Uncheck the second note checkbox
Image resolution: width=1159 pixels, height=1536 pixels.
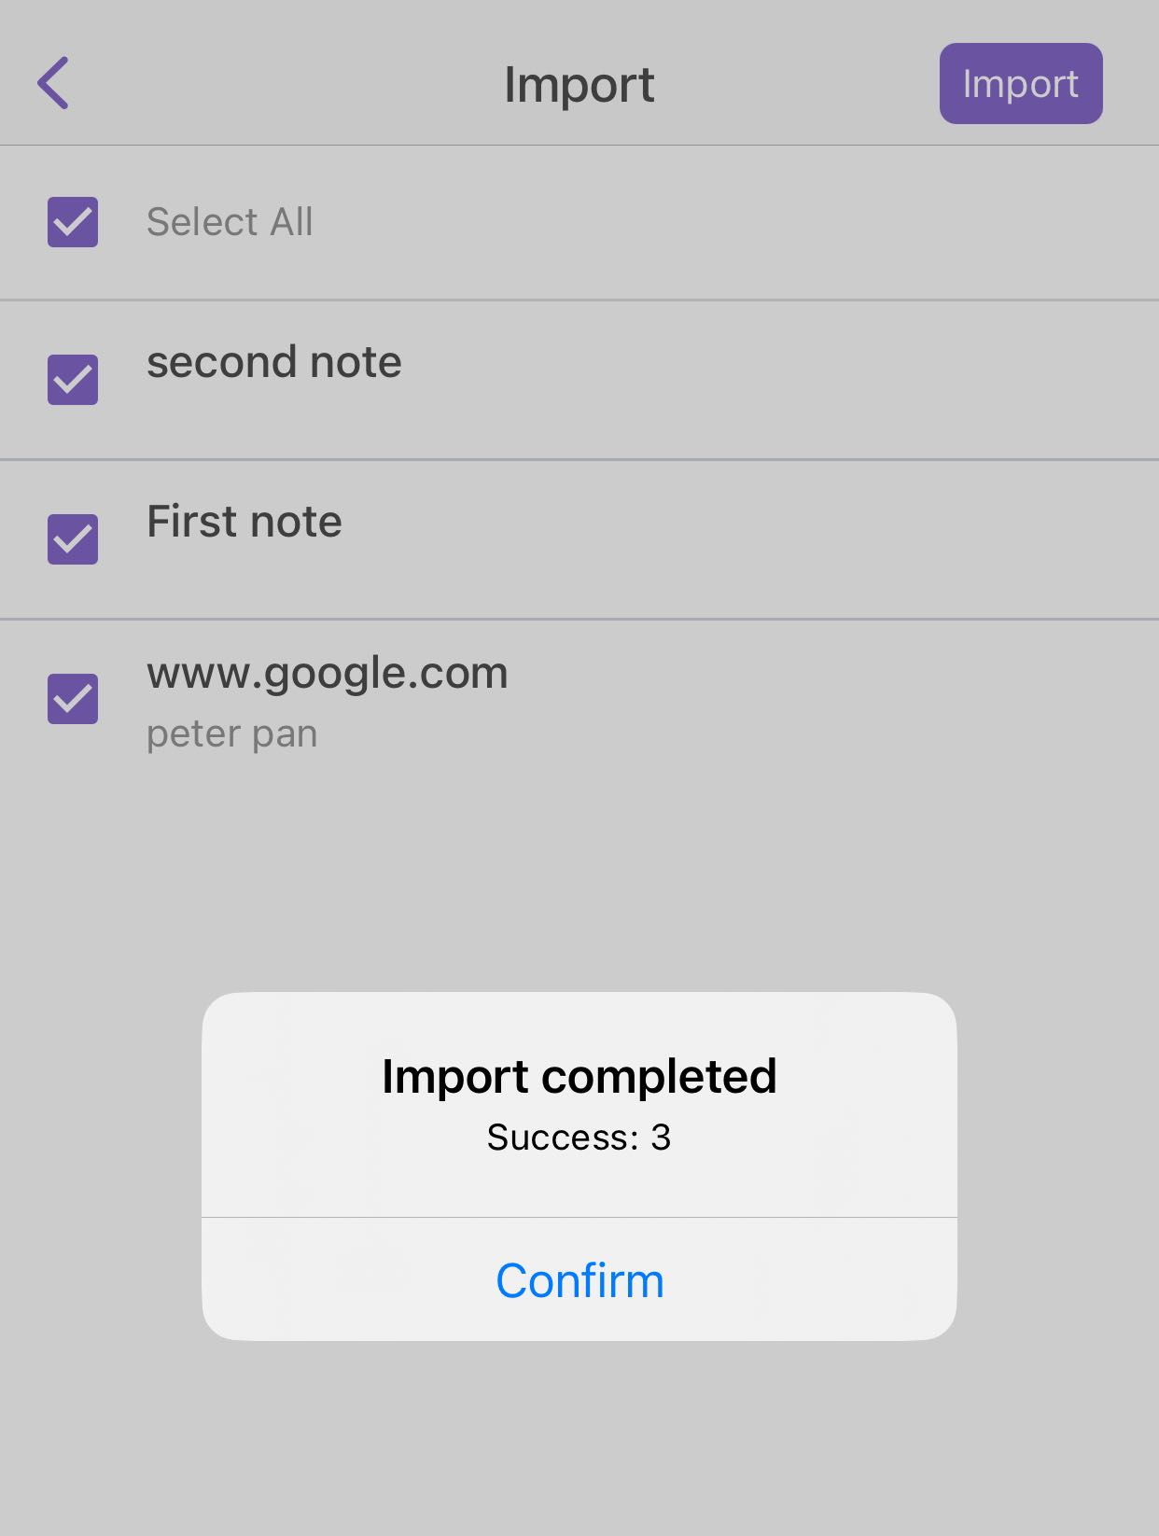[73, 380]
